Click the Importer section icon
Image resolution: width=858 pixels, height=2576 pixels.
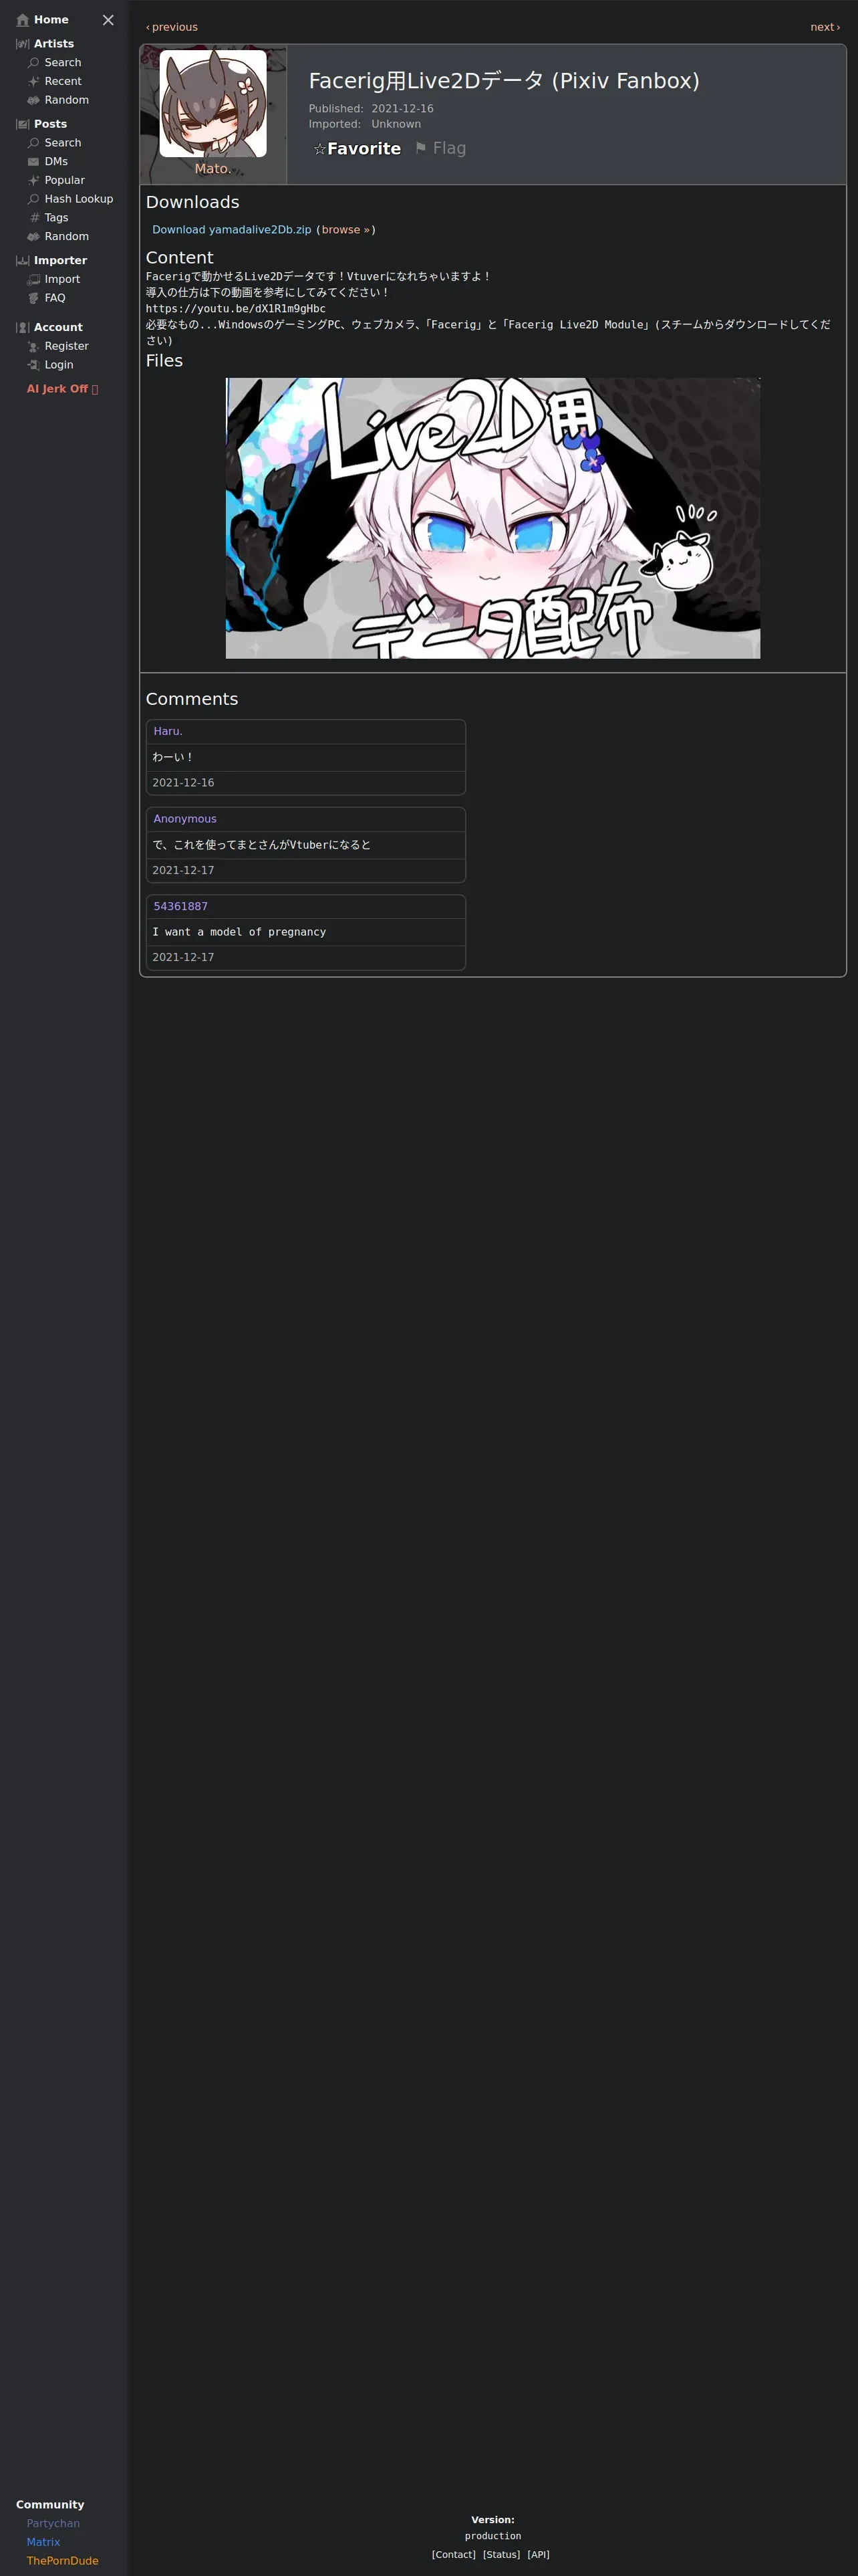point(23,260)
